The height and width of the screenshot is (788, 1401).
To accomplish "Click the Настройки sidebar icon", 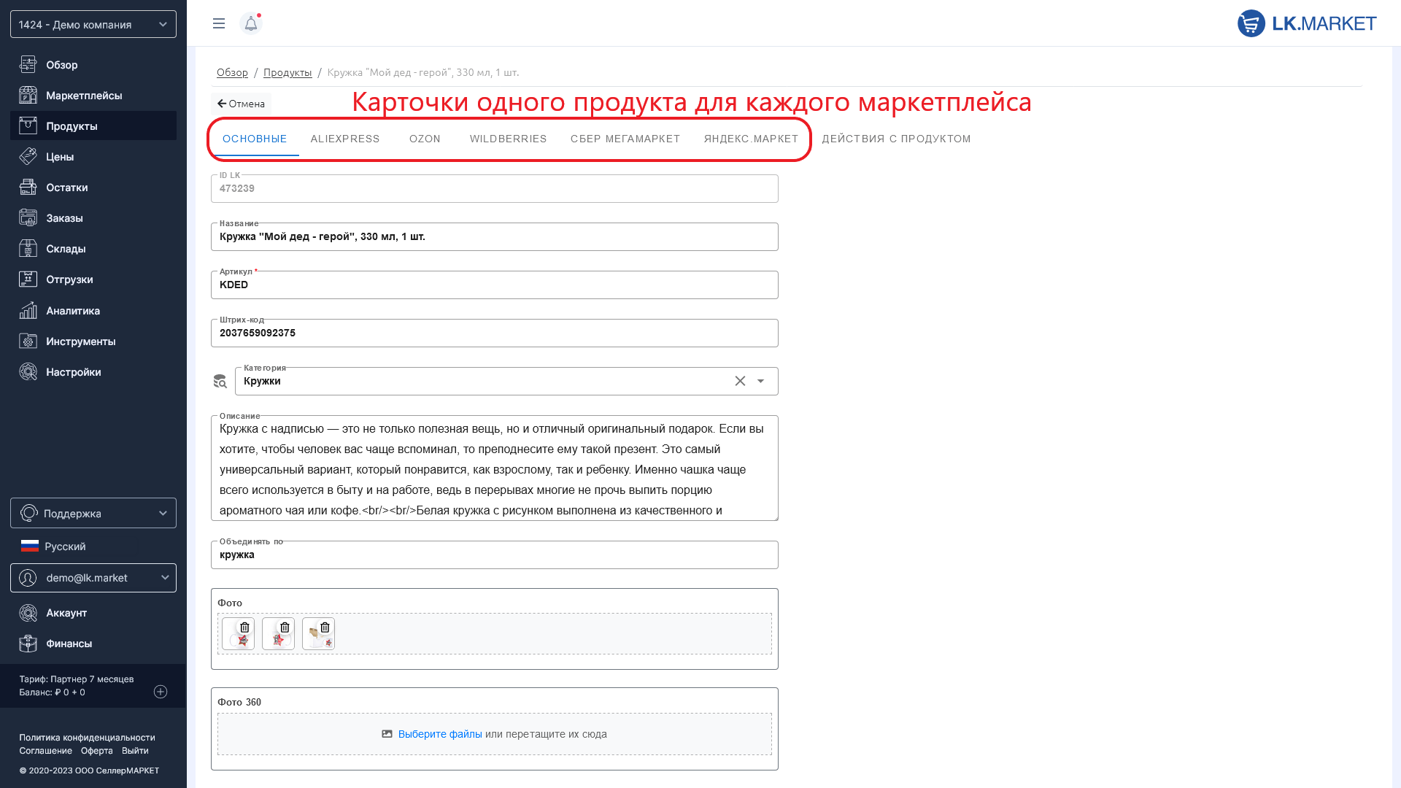I will [28, 371].
